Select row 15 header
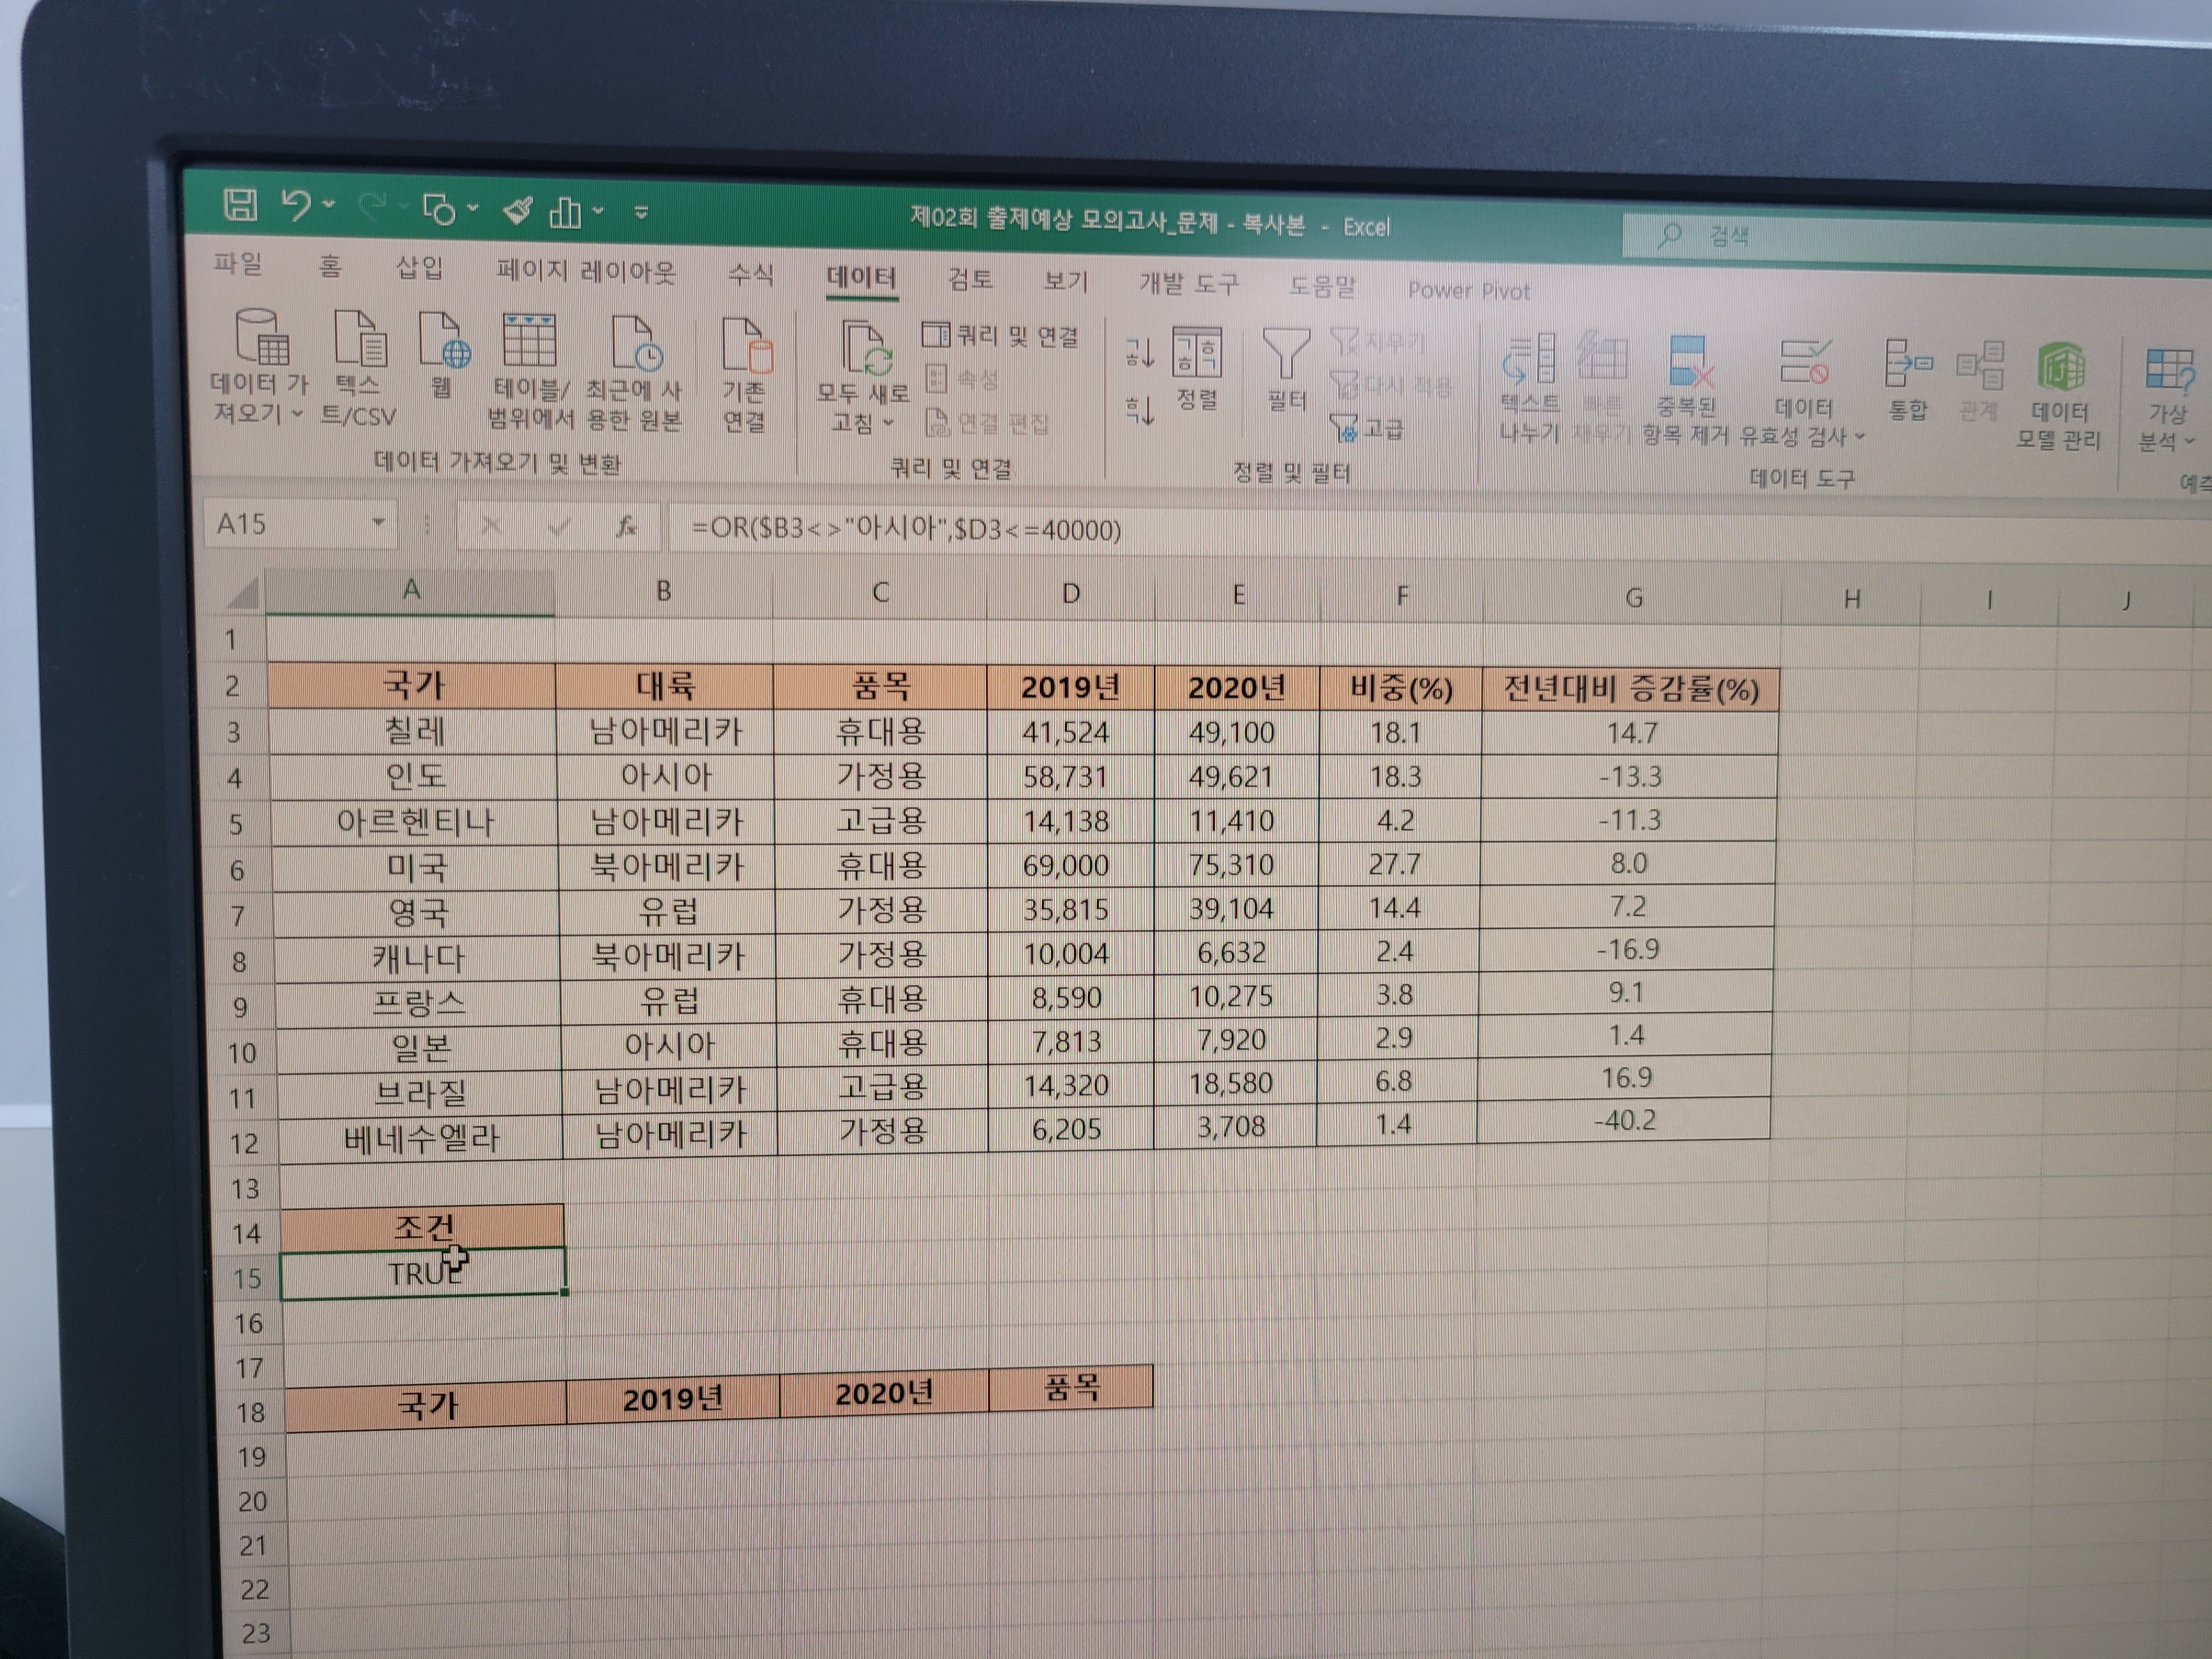The height and width of the screenshot is (1659, 2212). click(247, 1278)
